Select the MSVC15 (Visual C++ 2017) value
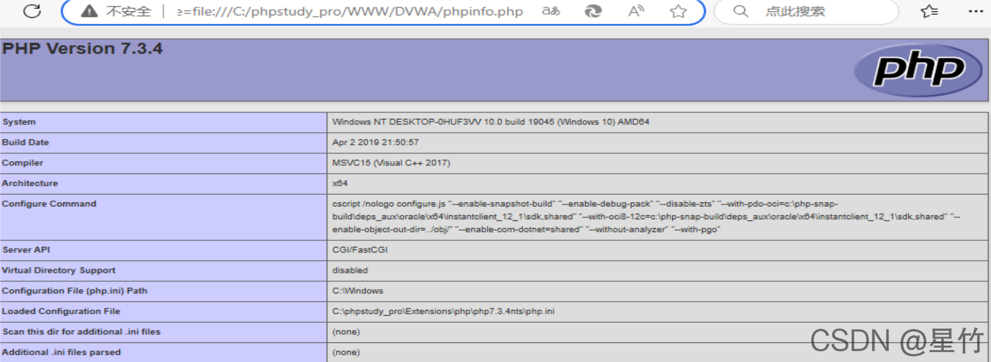 (x=391, y=163)
